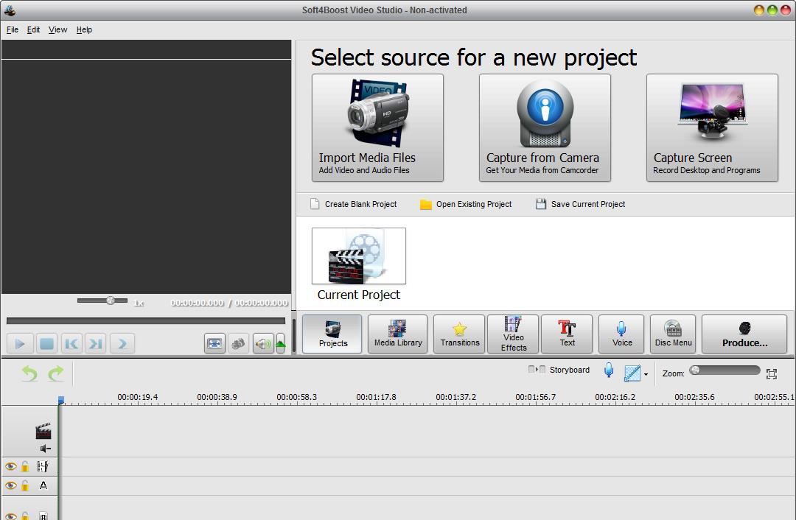Click the timeline Zoom slider
Viewport: 796px width, 520px height.
click(725, 370)
